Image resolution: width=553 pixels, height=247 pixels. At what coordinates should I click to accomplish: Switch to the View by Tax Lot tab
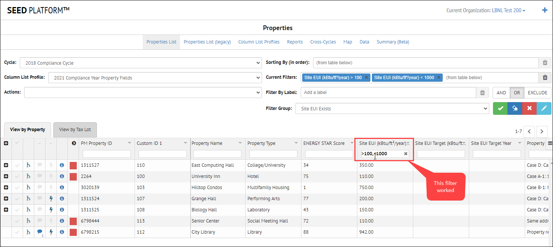click(x=75, y=130)
